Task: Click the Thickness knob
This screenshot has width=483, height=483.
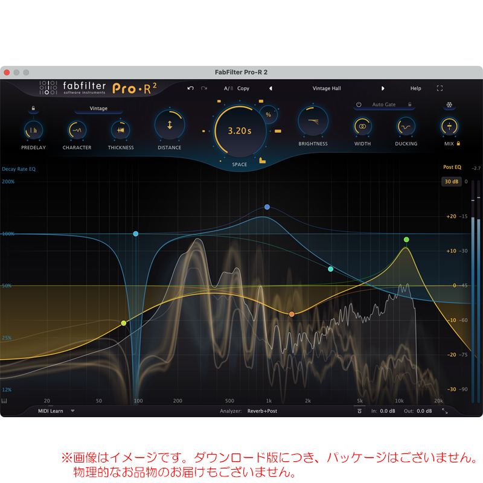Action: pos(120,130)
